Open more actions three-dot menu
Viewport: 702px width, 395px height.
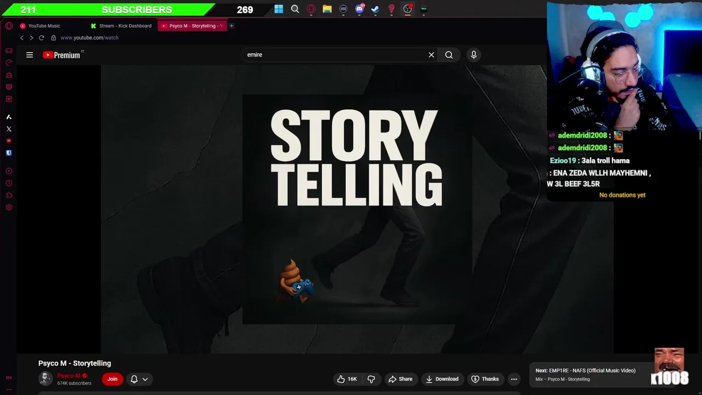(514, 379)
